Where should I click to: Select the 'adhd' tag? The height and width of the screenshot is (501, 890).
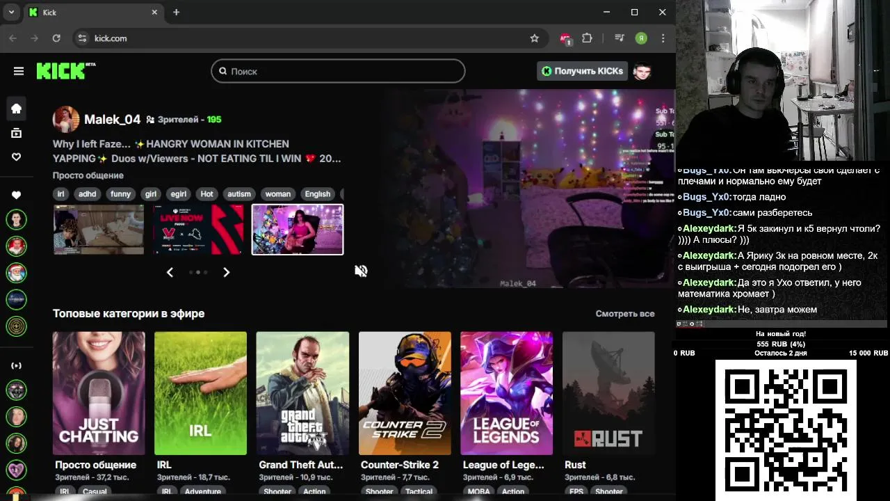click(88, 194)
